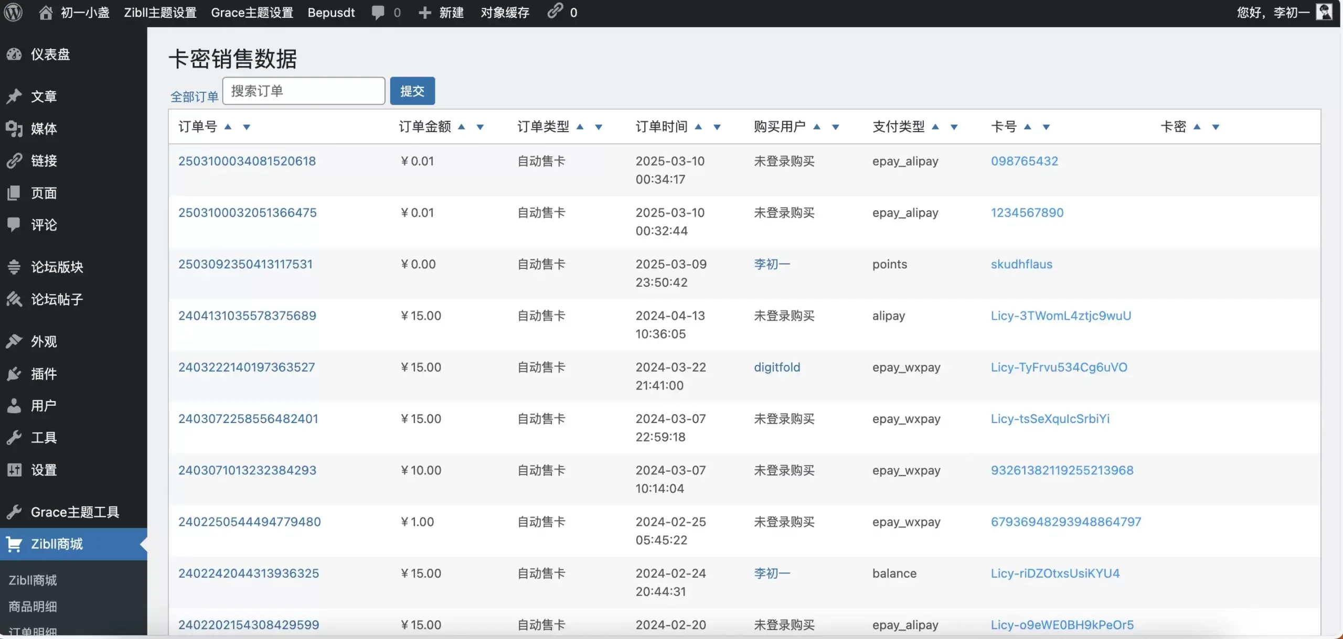Image resolution: width=1343 pixels, height=639 pixels.
Task: Click the link chain icon in admin bar
Action: pos(555,11)
